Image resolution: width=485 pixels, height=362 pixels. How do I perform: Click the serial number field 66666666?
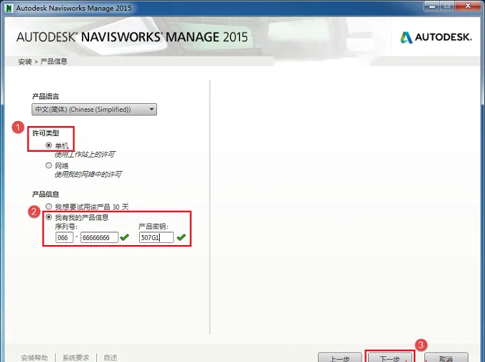(99, 237)
